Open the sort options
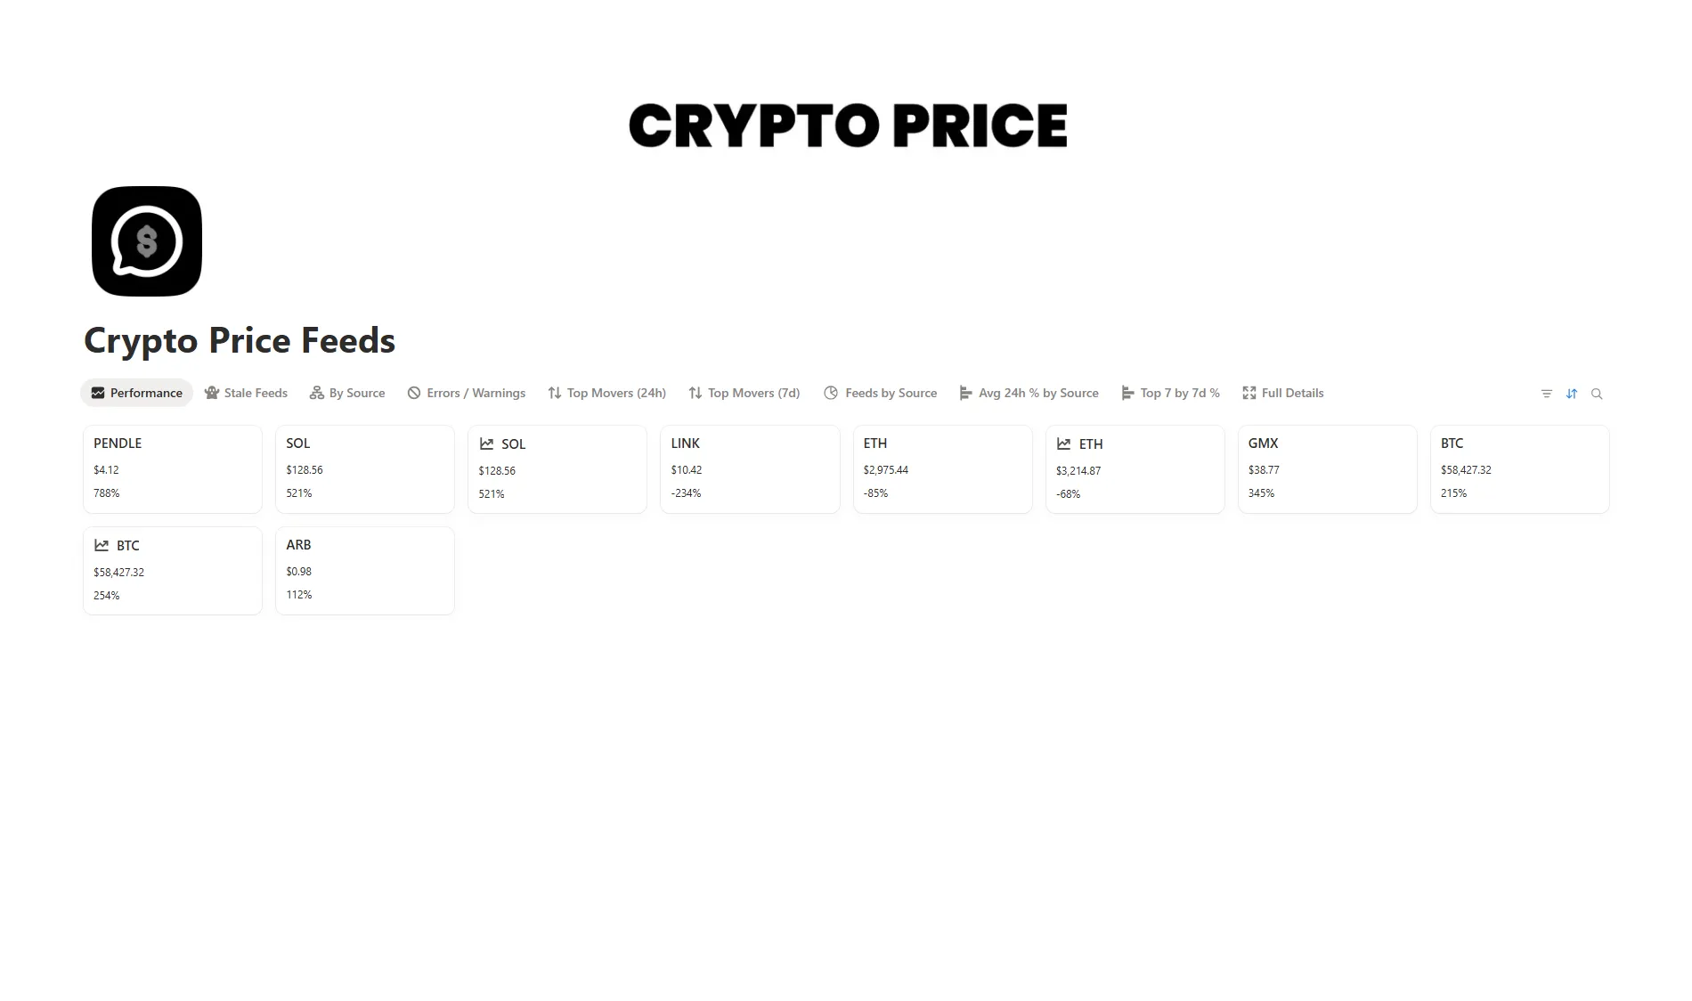 (1572, 393)
